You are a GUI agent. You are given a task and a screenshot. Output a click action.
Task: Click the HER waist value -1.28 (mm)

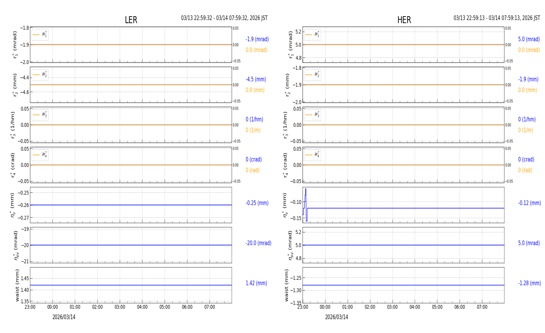click(529, 283)
